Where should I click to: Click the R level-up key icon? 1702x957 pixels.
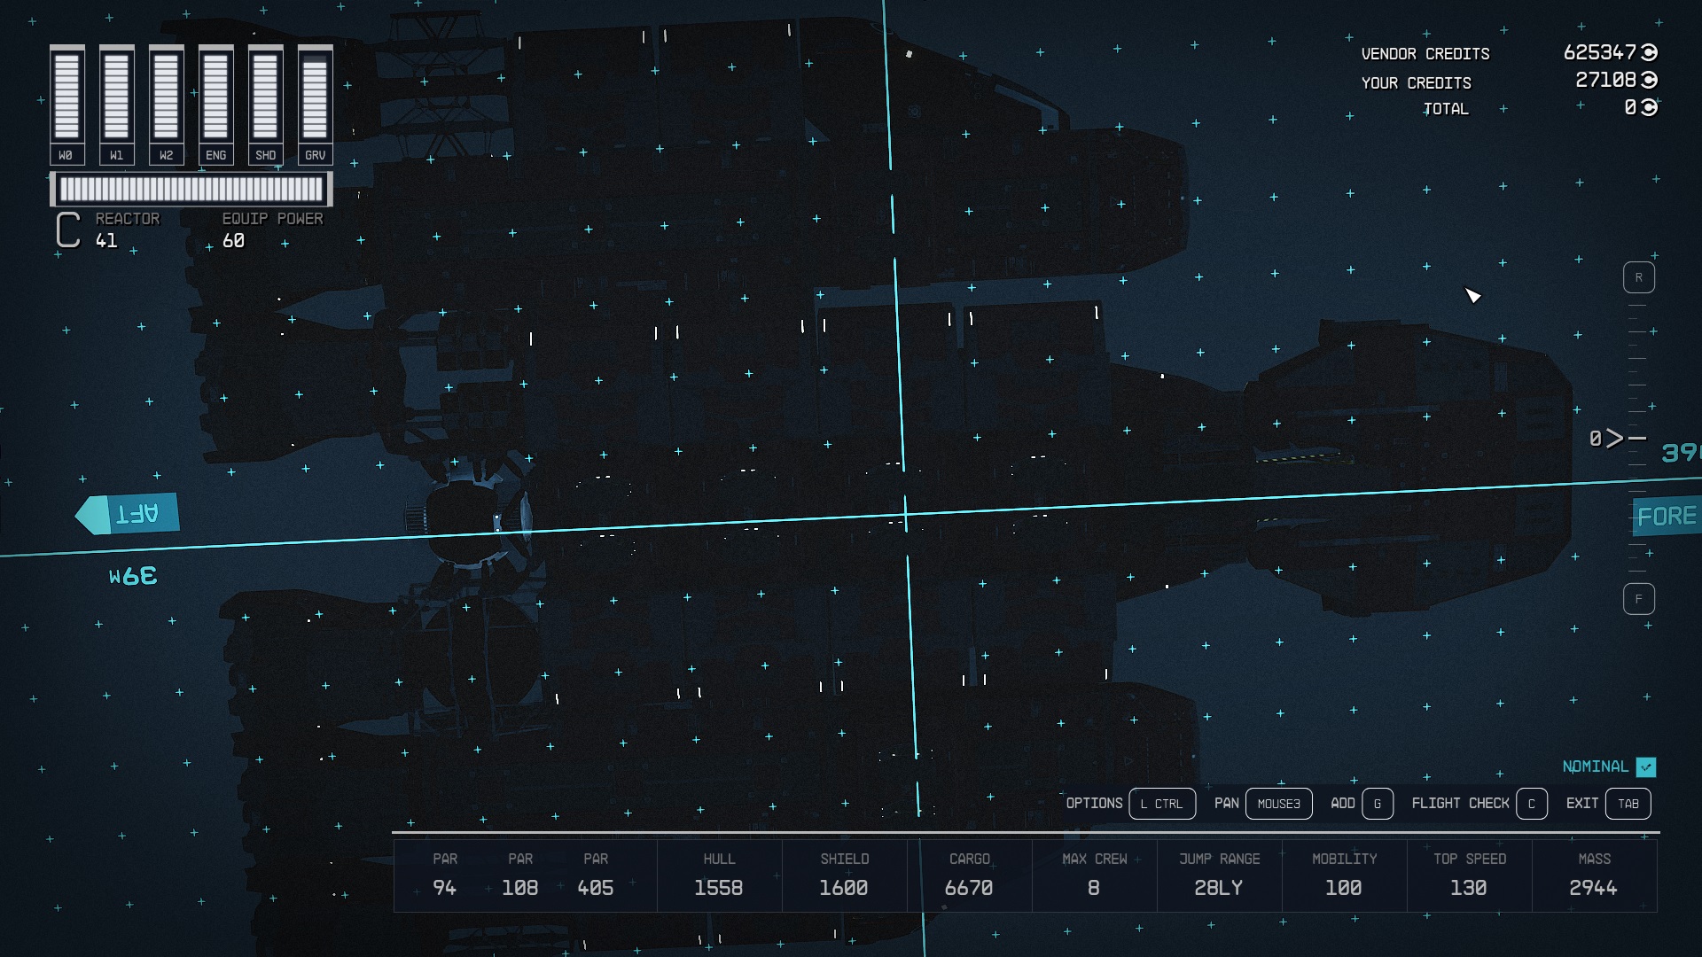[1638, 278]
